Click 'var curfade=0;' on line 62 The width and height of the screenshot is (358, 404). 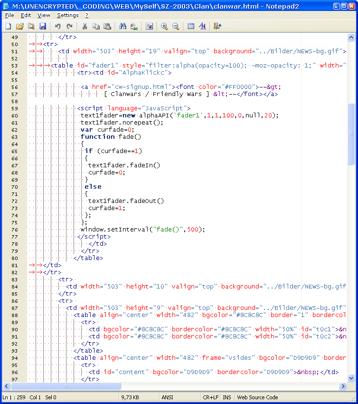click(x=107, y=130)
